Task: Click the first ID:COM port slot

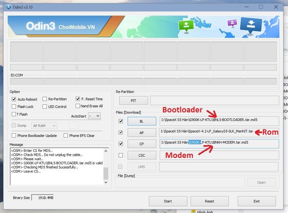Action: click(x=27, y=82)
